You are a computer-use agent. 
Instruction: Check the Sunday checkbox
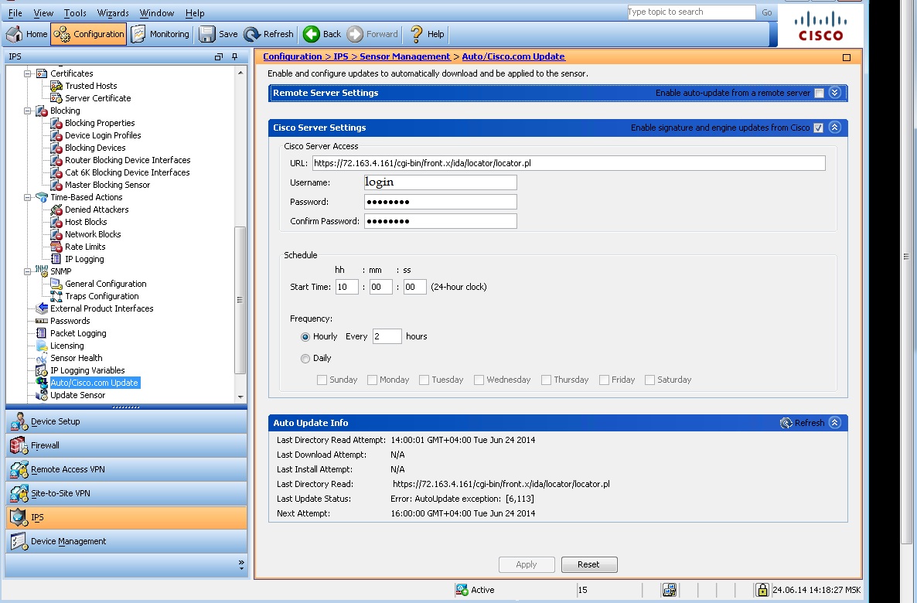(322, 380)
